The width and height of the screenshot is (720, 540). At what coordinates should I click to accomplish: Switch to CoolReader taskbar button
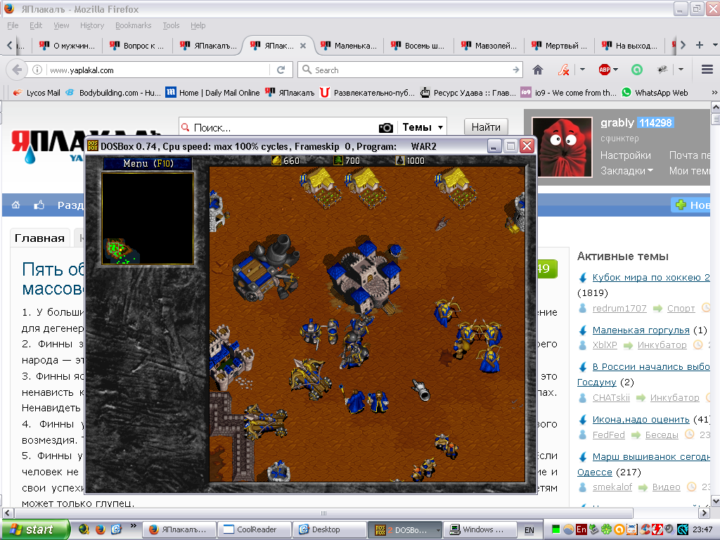click(x=255, y=529)
